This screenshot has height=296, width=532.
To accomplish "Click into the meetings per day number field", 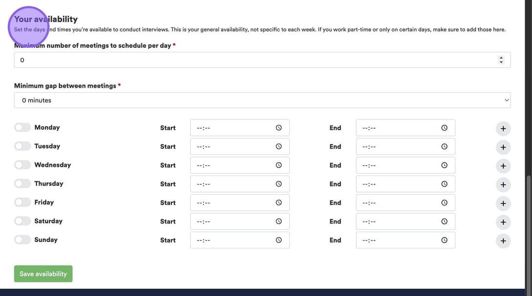I will pyautogui.click(x=244, y=60).
